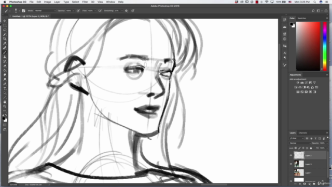Select the Smudge tool
The height and width of the screenshot is (187, 332).
pyautogui.click(x=5, y=75)
